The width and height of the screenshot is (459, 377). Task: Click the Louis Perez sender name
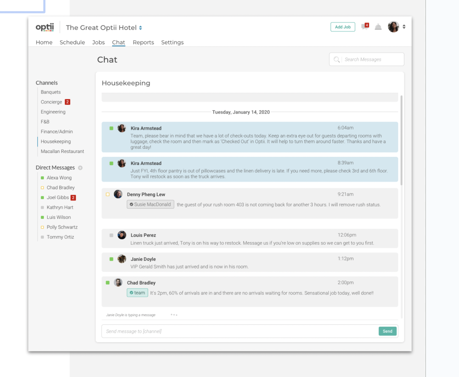tap(143, 235)
